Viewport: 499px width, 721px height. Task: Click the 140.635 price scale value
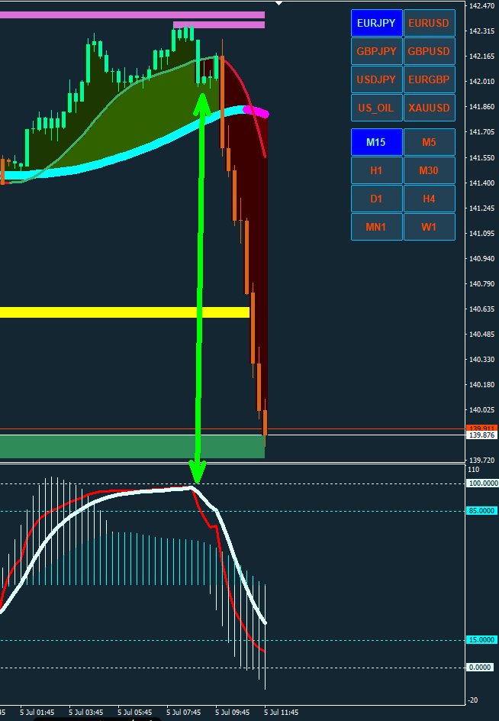click(482, 309)
